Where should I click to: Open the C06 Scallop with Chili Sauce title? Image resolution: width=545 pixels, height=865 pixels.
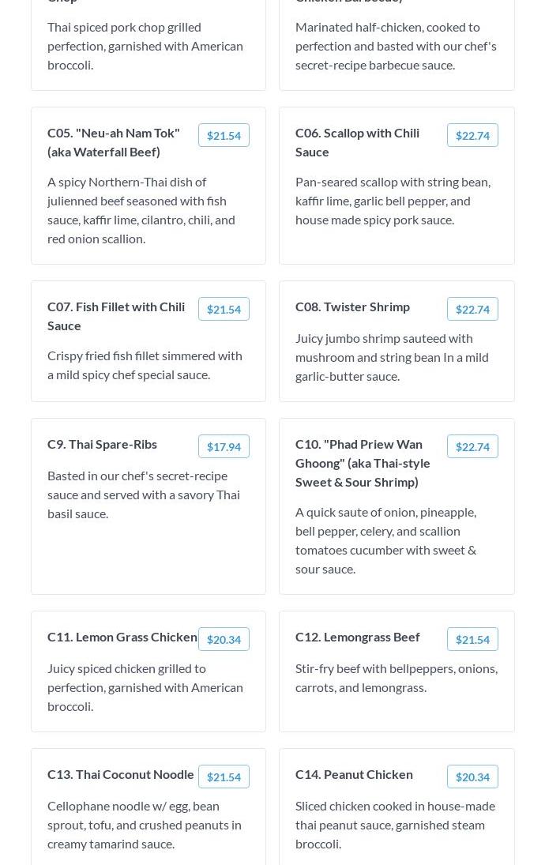pos(357,142)
